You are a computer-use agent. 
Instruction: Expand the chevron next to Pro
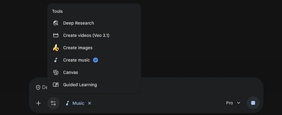[238, 103]
